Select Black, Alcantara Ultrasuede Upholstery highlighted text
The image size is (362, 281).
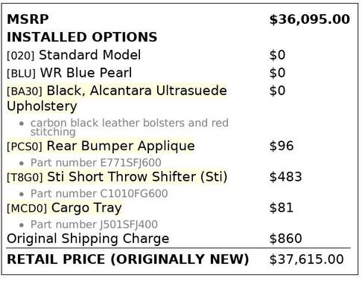coord(117,98)
